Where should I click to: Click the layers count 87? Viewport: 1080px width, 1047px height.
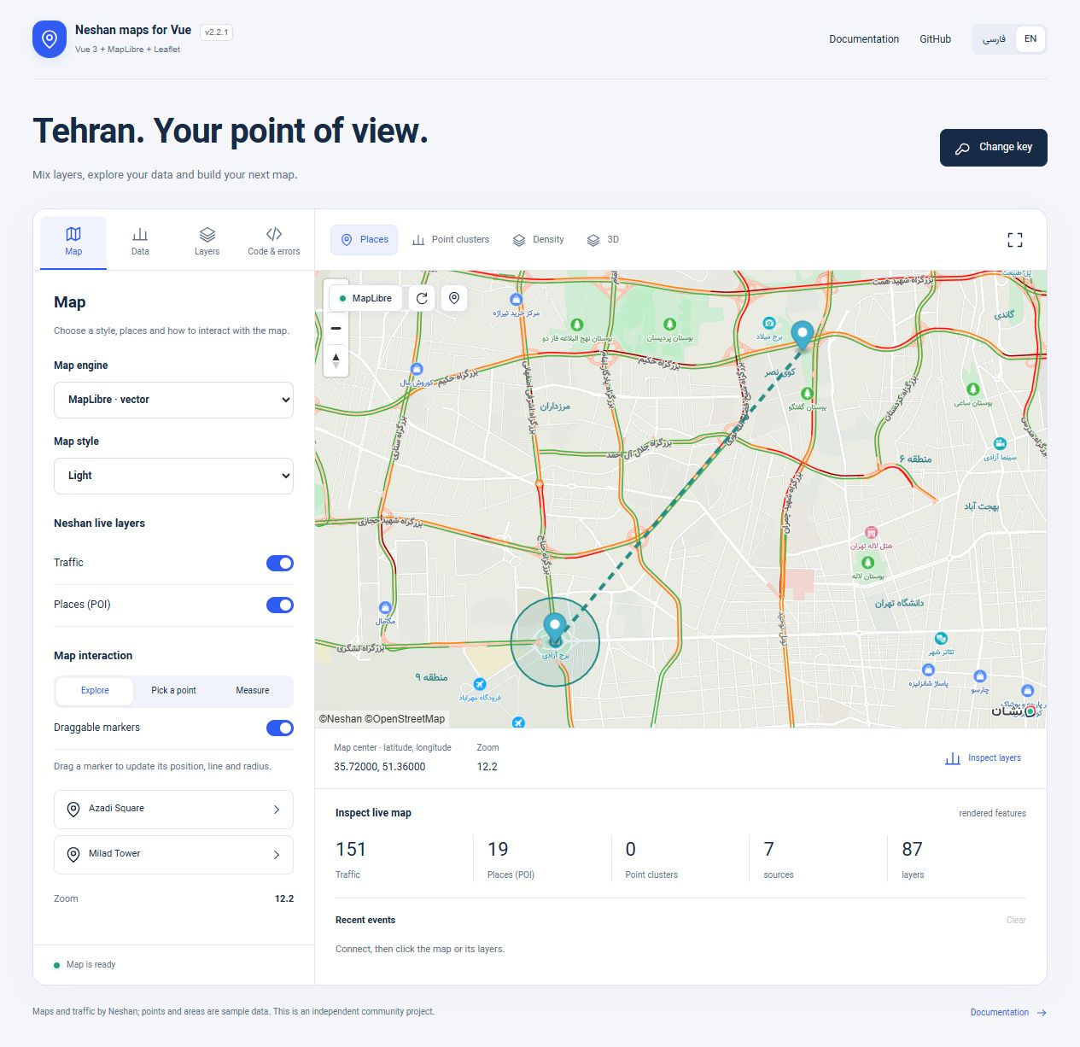pyautogui.click(x=912, y=850)
